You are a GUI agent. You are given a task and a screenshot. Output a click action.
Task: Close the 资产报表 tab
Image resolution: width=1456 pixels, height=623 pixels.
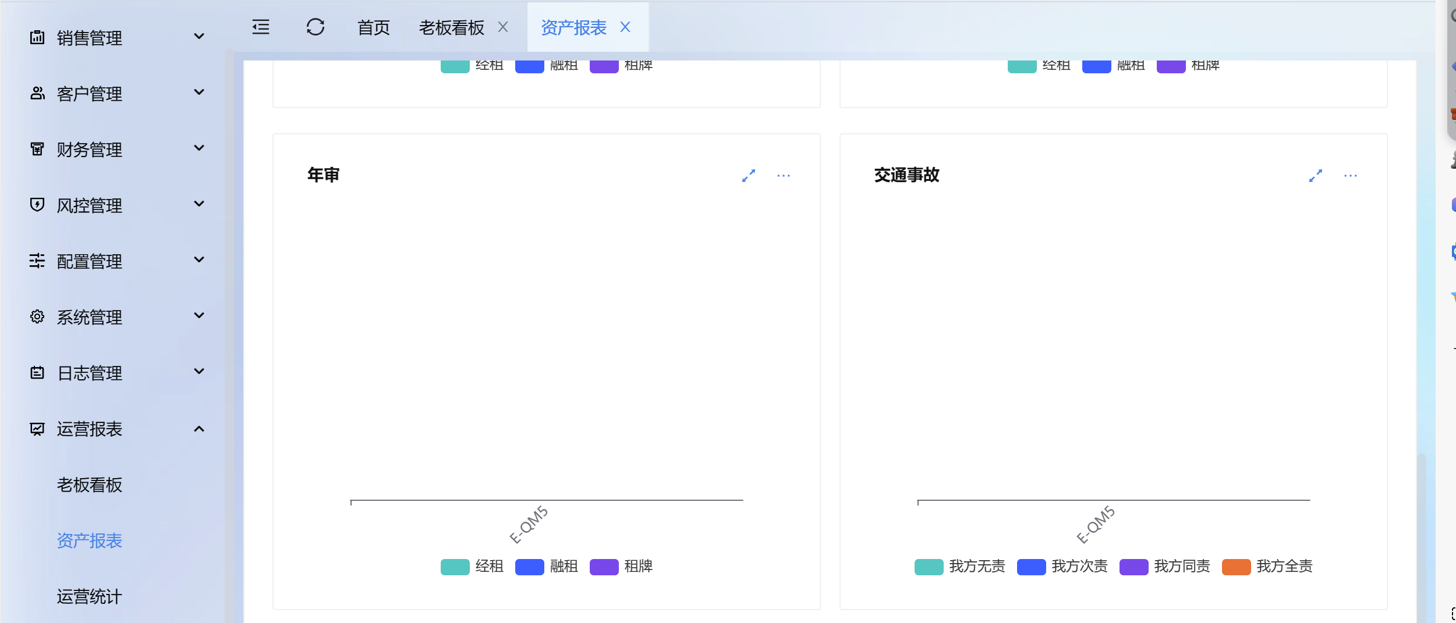(x=625, y=27)
